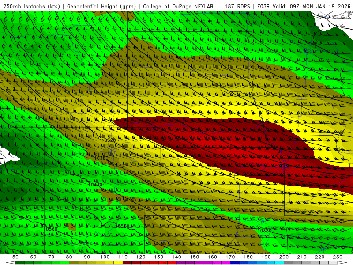353x265 pixels.
Task: Click the 'Valid: 09Z MON JAN 19 2026' text
Action: tap(312, 6)
